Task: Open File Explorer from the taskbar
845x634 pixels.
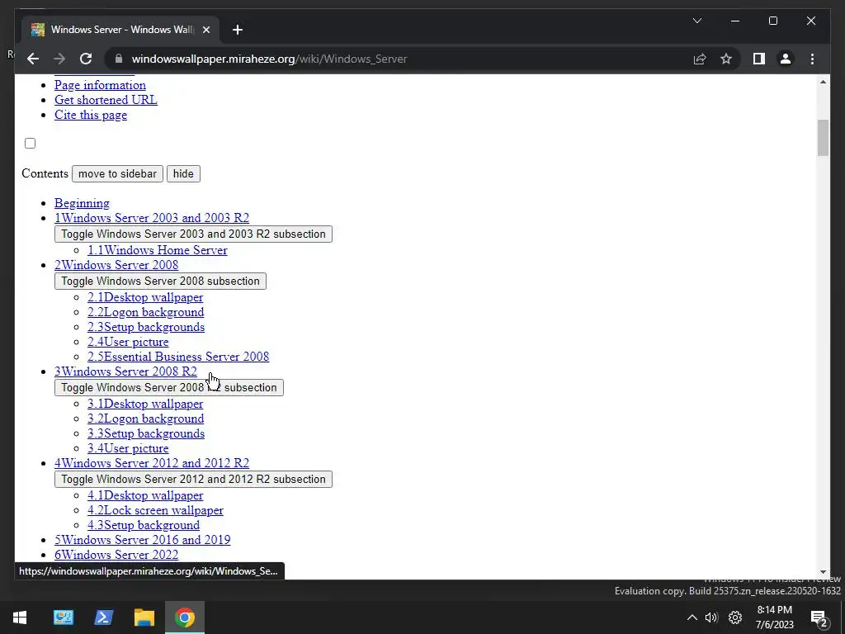Action: (144, 617)
